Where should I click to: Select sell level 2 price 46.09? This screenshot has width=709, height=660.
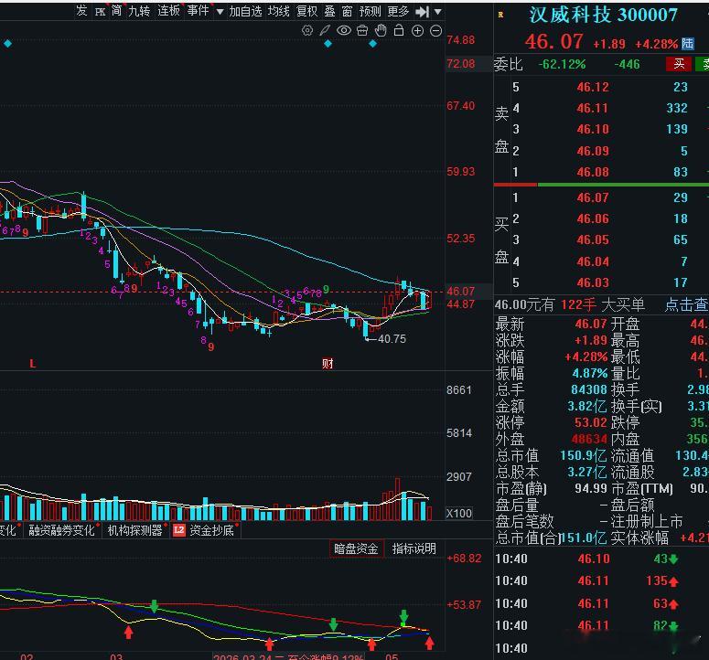pyautogui.click(x=593, y=151)
